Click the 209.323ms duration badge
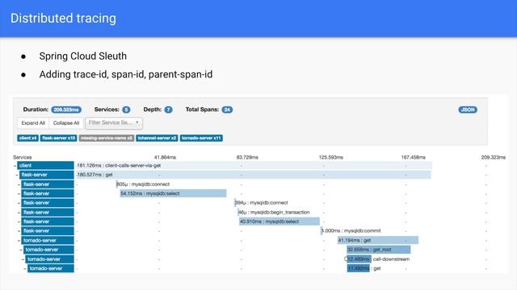Image resolution: width=517 pixels, height=290 pixels. [66, 110]
